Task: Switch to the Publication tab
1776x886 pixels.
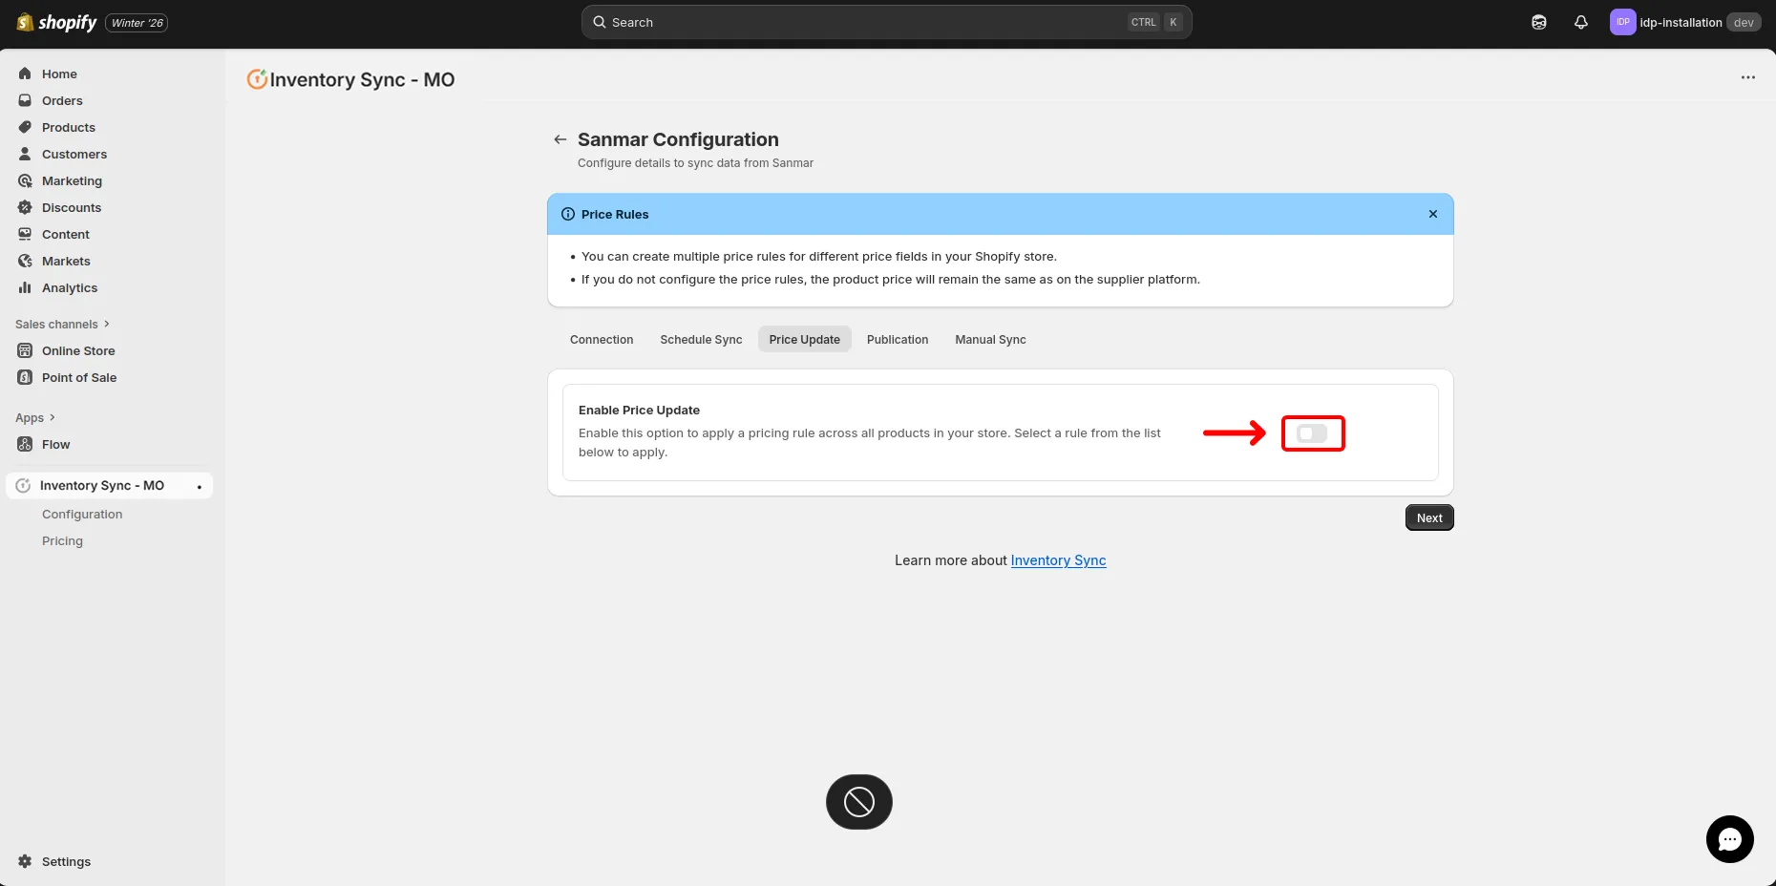Action: tap(897, 339)
